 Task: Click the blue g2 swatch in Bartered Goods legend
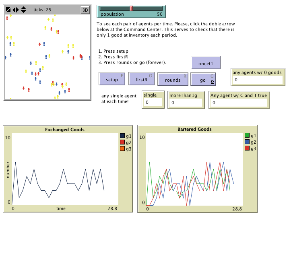tap(247, 142)
